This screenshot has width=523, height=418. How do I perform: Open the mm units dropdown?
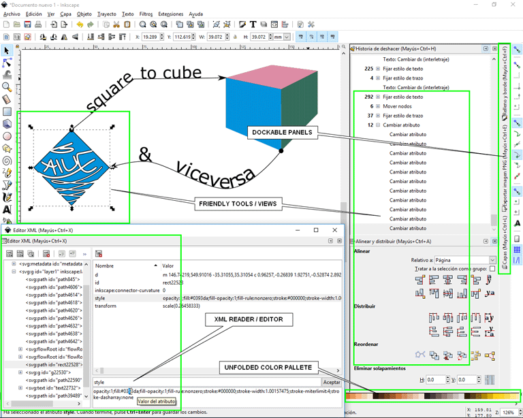tap(282, 37)
